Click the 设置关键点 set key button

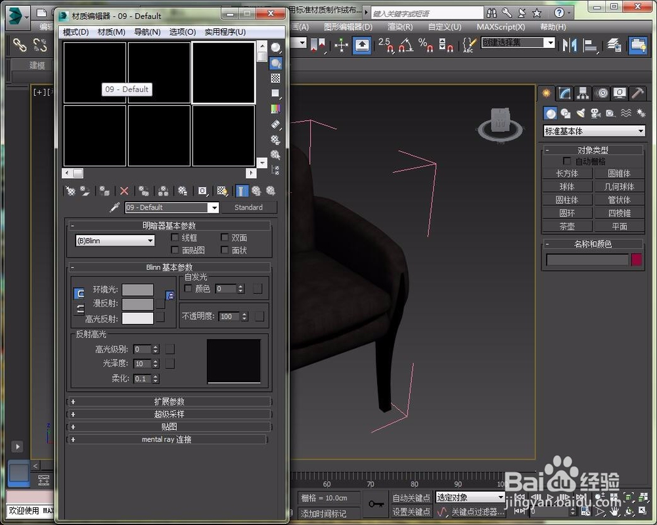[411, 512]
